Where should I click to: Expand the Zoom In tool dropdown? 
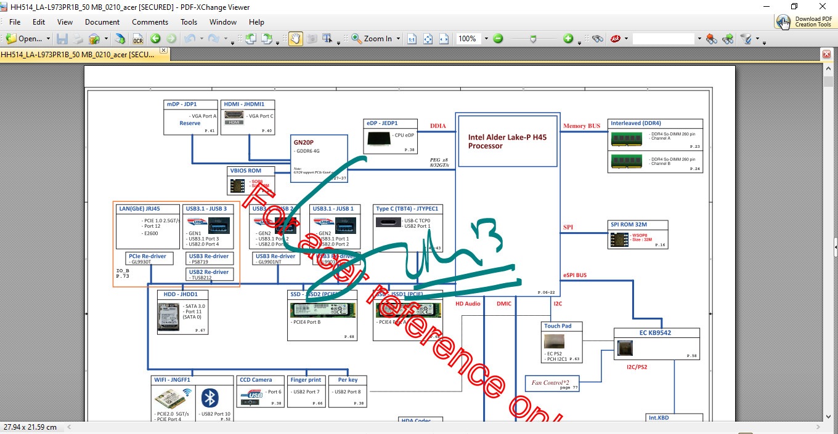pyautogui.click(x=398, y=39)
